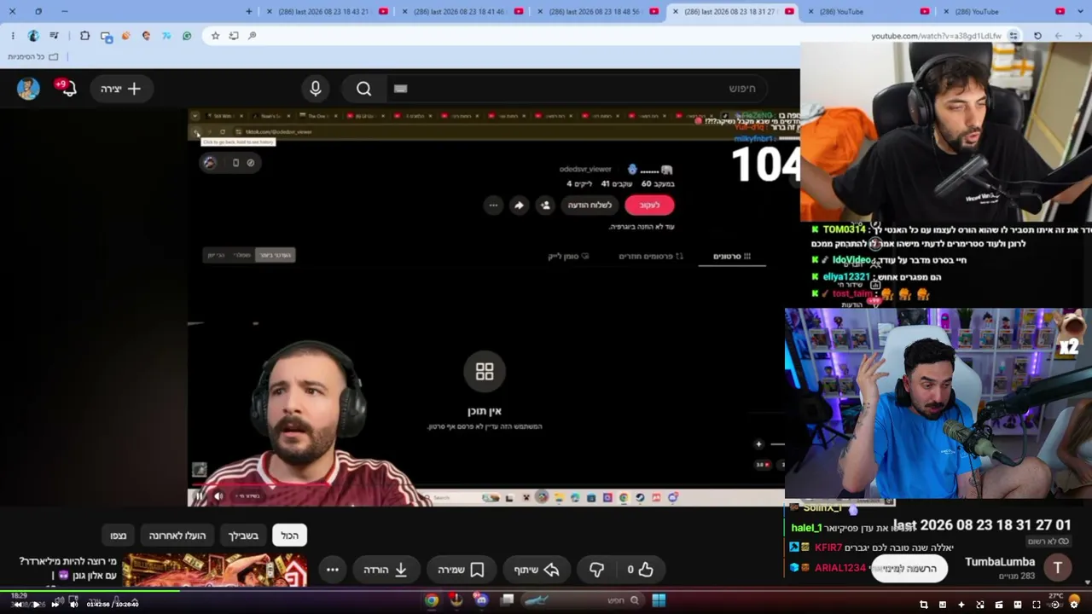1092x614 pixels.
Task: Subscribe with the הרשמה למינוי button
Action: (x=909, y=569)
